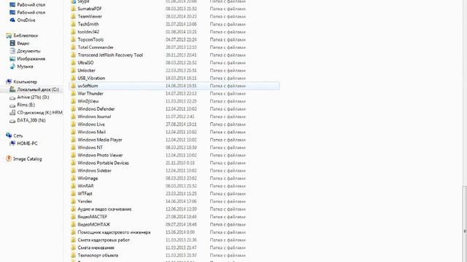Screen dimensions: 467x262
Task: Select the tooldev342 folder
Action: point(88,32)
